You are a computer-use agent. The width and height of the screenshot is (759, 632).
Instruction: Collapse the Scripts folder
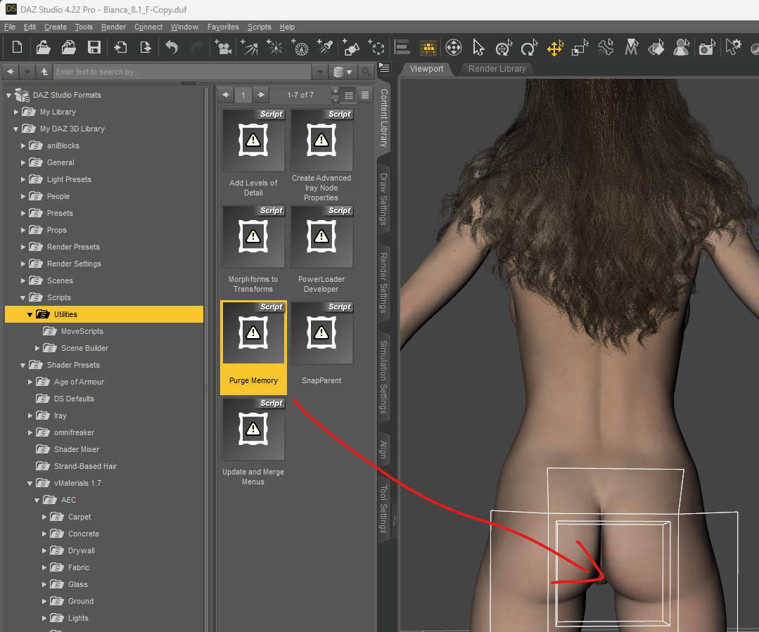(x=23, y=297)
